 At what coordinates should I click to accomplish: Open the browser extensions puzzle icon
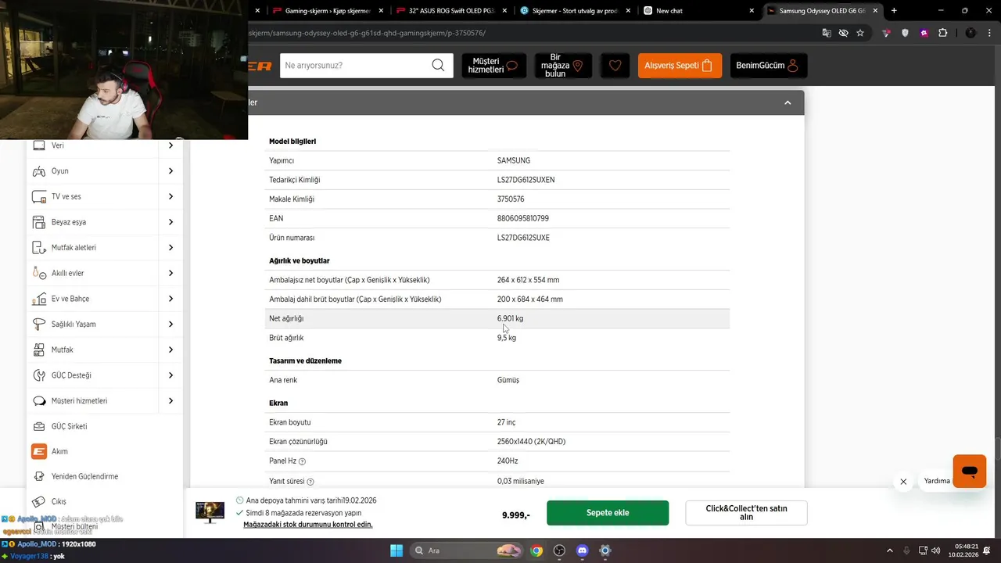[942, 33]
